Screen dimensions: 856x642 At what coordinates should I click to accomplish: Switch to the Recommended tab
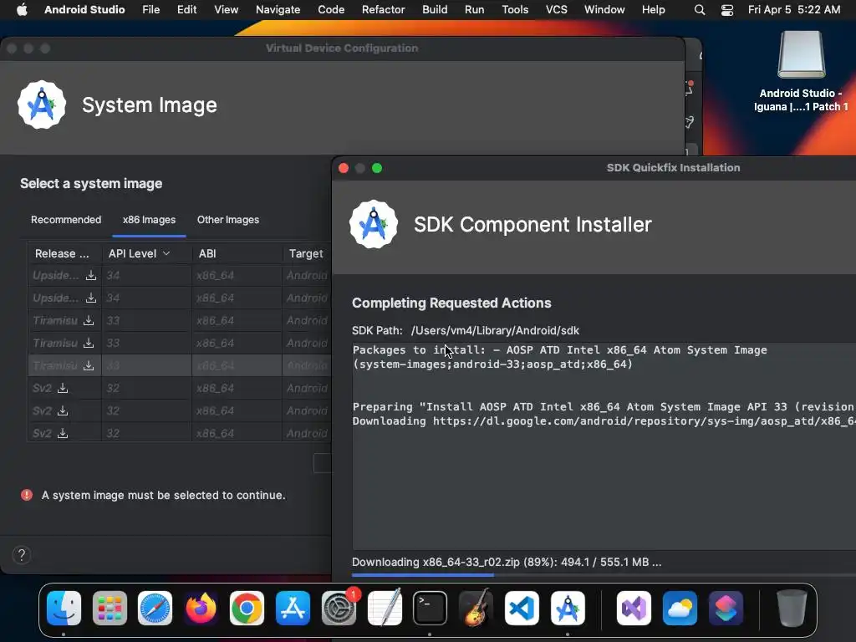pyautogui.click(x=66, y=220)
